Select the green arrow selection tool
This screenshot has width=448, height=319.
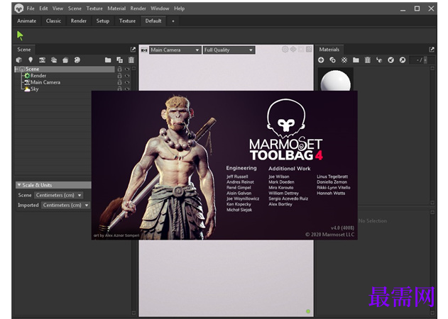click(20, 36)
